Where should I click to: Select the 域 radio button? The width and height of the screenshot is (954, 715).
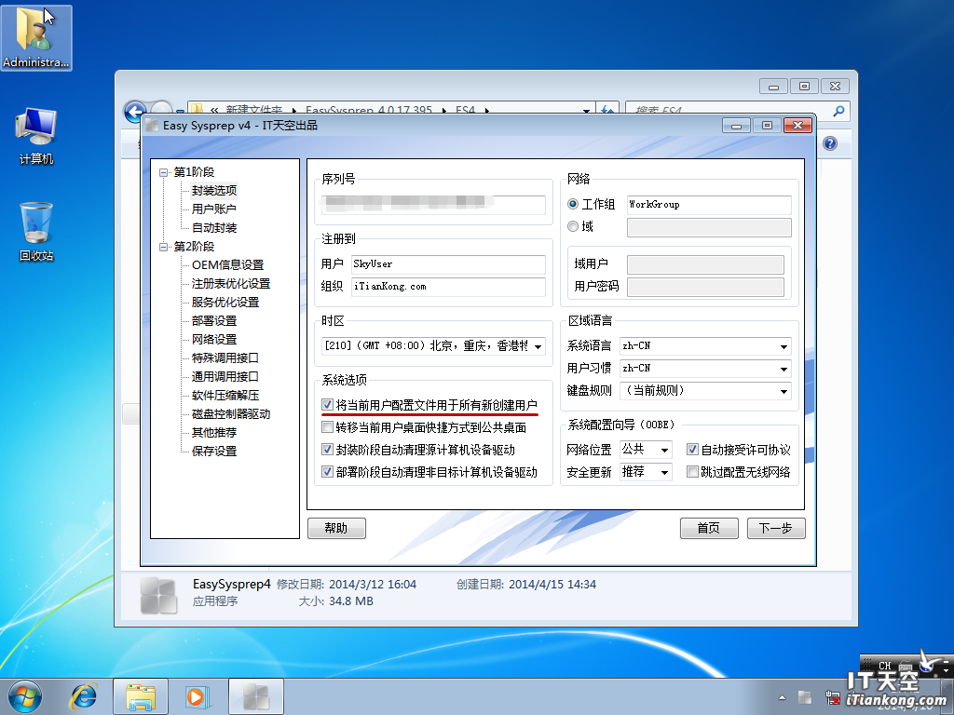pos(573,226)
